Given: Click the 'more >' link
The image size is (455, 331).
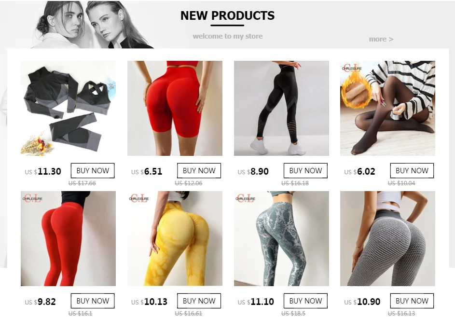Looking at the screenshot, I should coord(381,39).
